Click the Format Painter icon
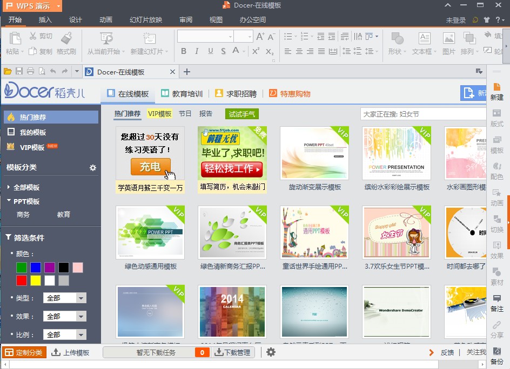 pos(66,39)
